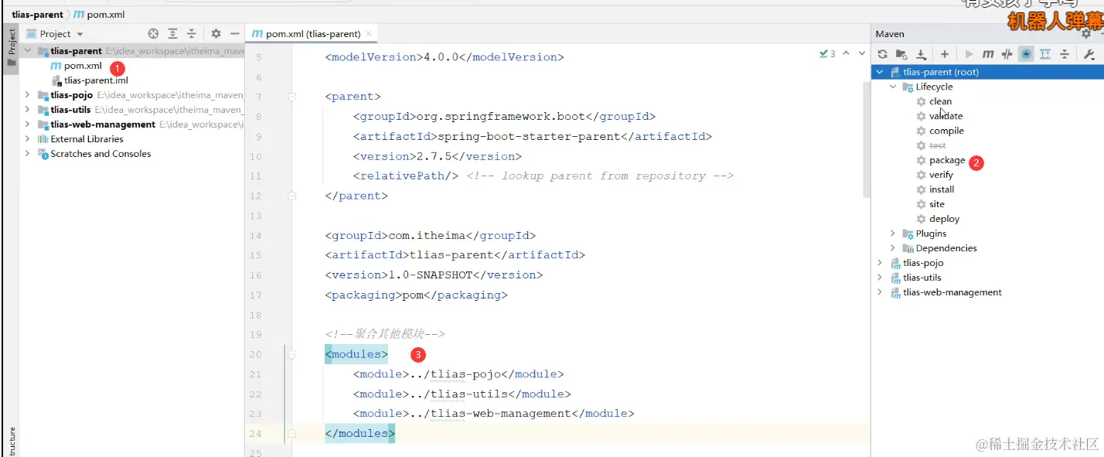
Task: Select External Libraries in Project tree
Action: coord(87,139)
